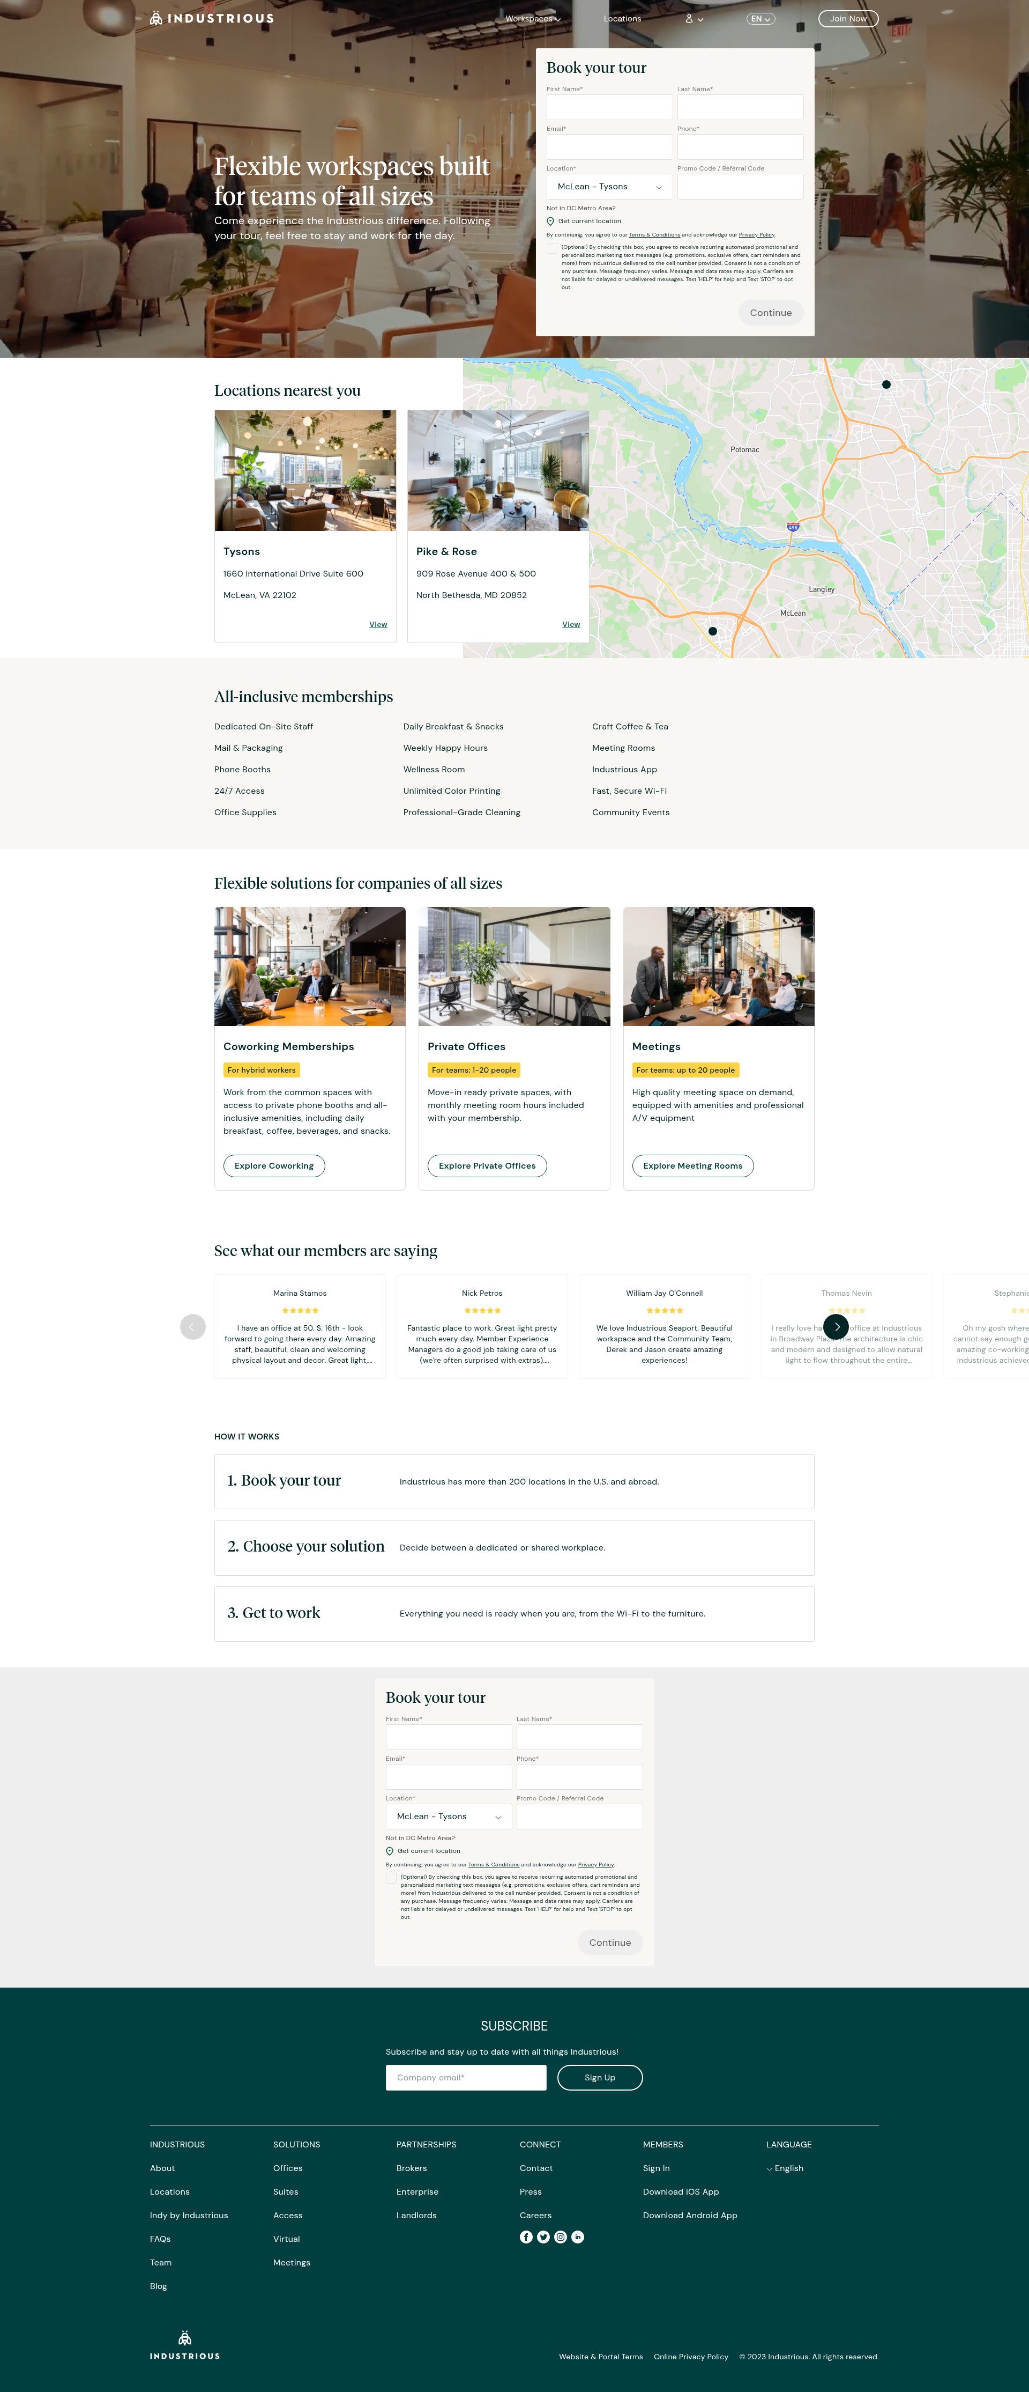Screen dimensions: 1029x2392
Task: Click Explore Meeting Rooms button
Action: (693, 1165)
